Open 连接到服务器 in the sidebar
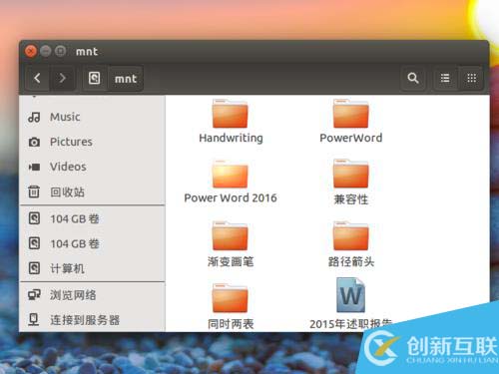The width and height of the screenshot is (499, 374). 85,320
